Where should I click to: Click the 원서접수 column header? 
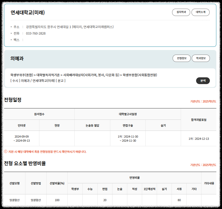pos(39,114)
